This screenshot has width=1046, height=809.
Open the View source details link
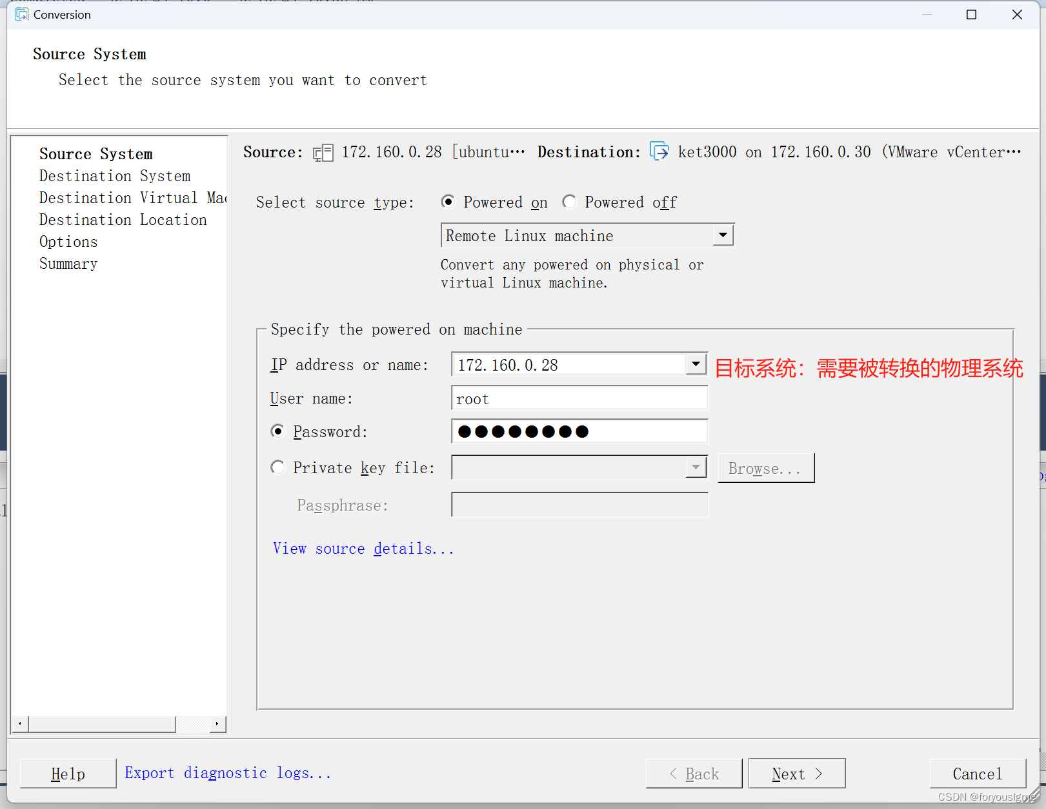(363, 549)
